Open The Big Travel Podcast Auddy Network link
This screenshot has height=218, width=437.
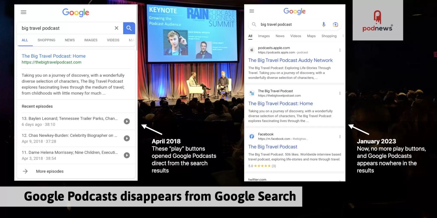click(290, 60)
